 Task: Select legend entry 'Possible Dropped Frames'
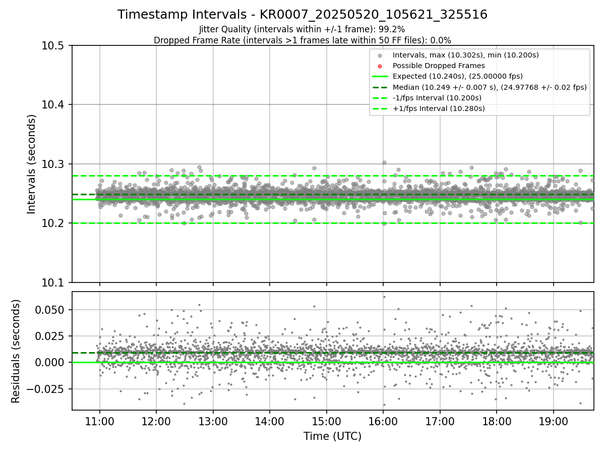coord(439,66)
